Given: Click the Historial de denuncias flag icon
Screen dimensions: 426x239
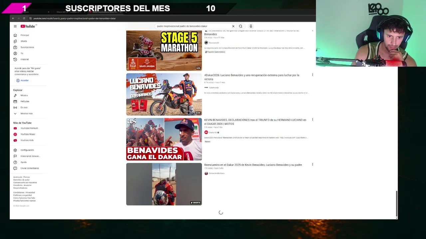Looking at the screenshot, I should click(15, 156).
